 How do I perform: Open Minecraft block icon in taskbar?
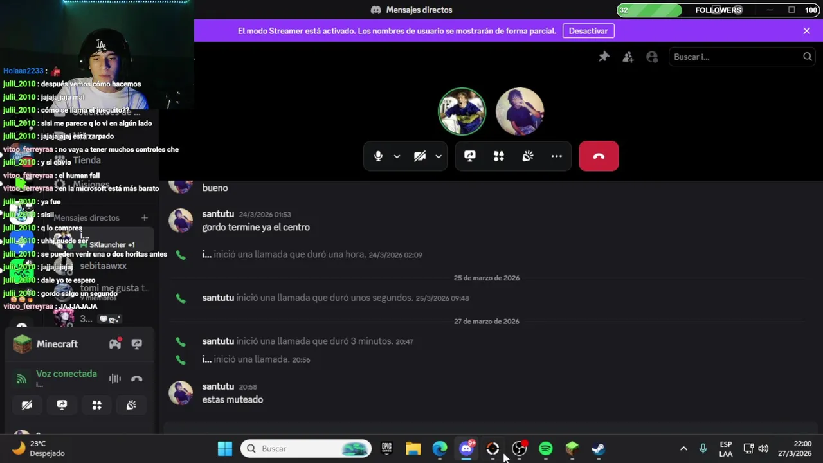[572, 449]
